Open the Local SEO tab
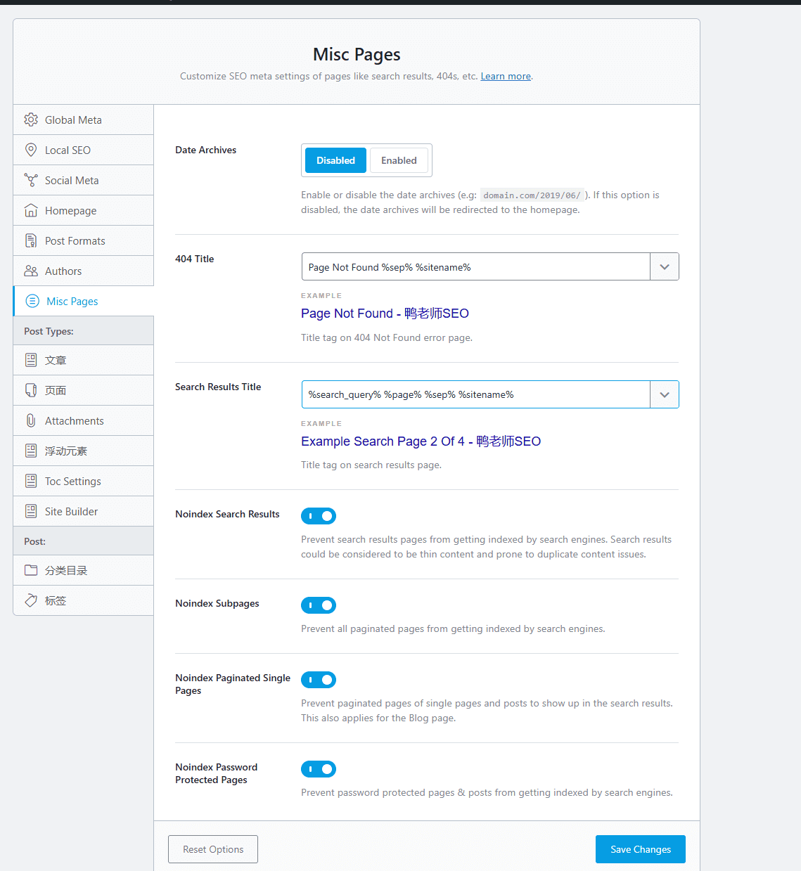 (84, 150)
